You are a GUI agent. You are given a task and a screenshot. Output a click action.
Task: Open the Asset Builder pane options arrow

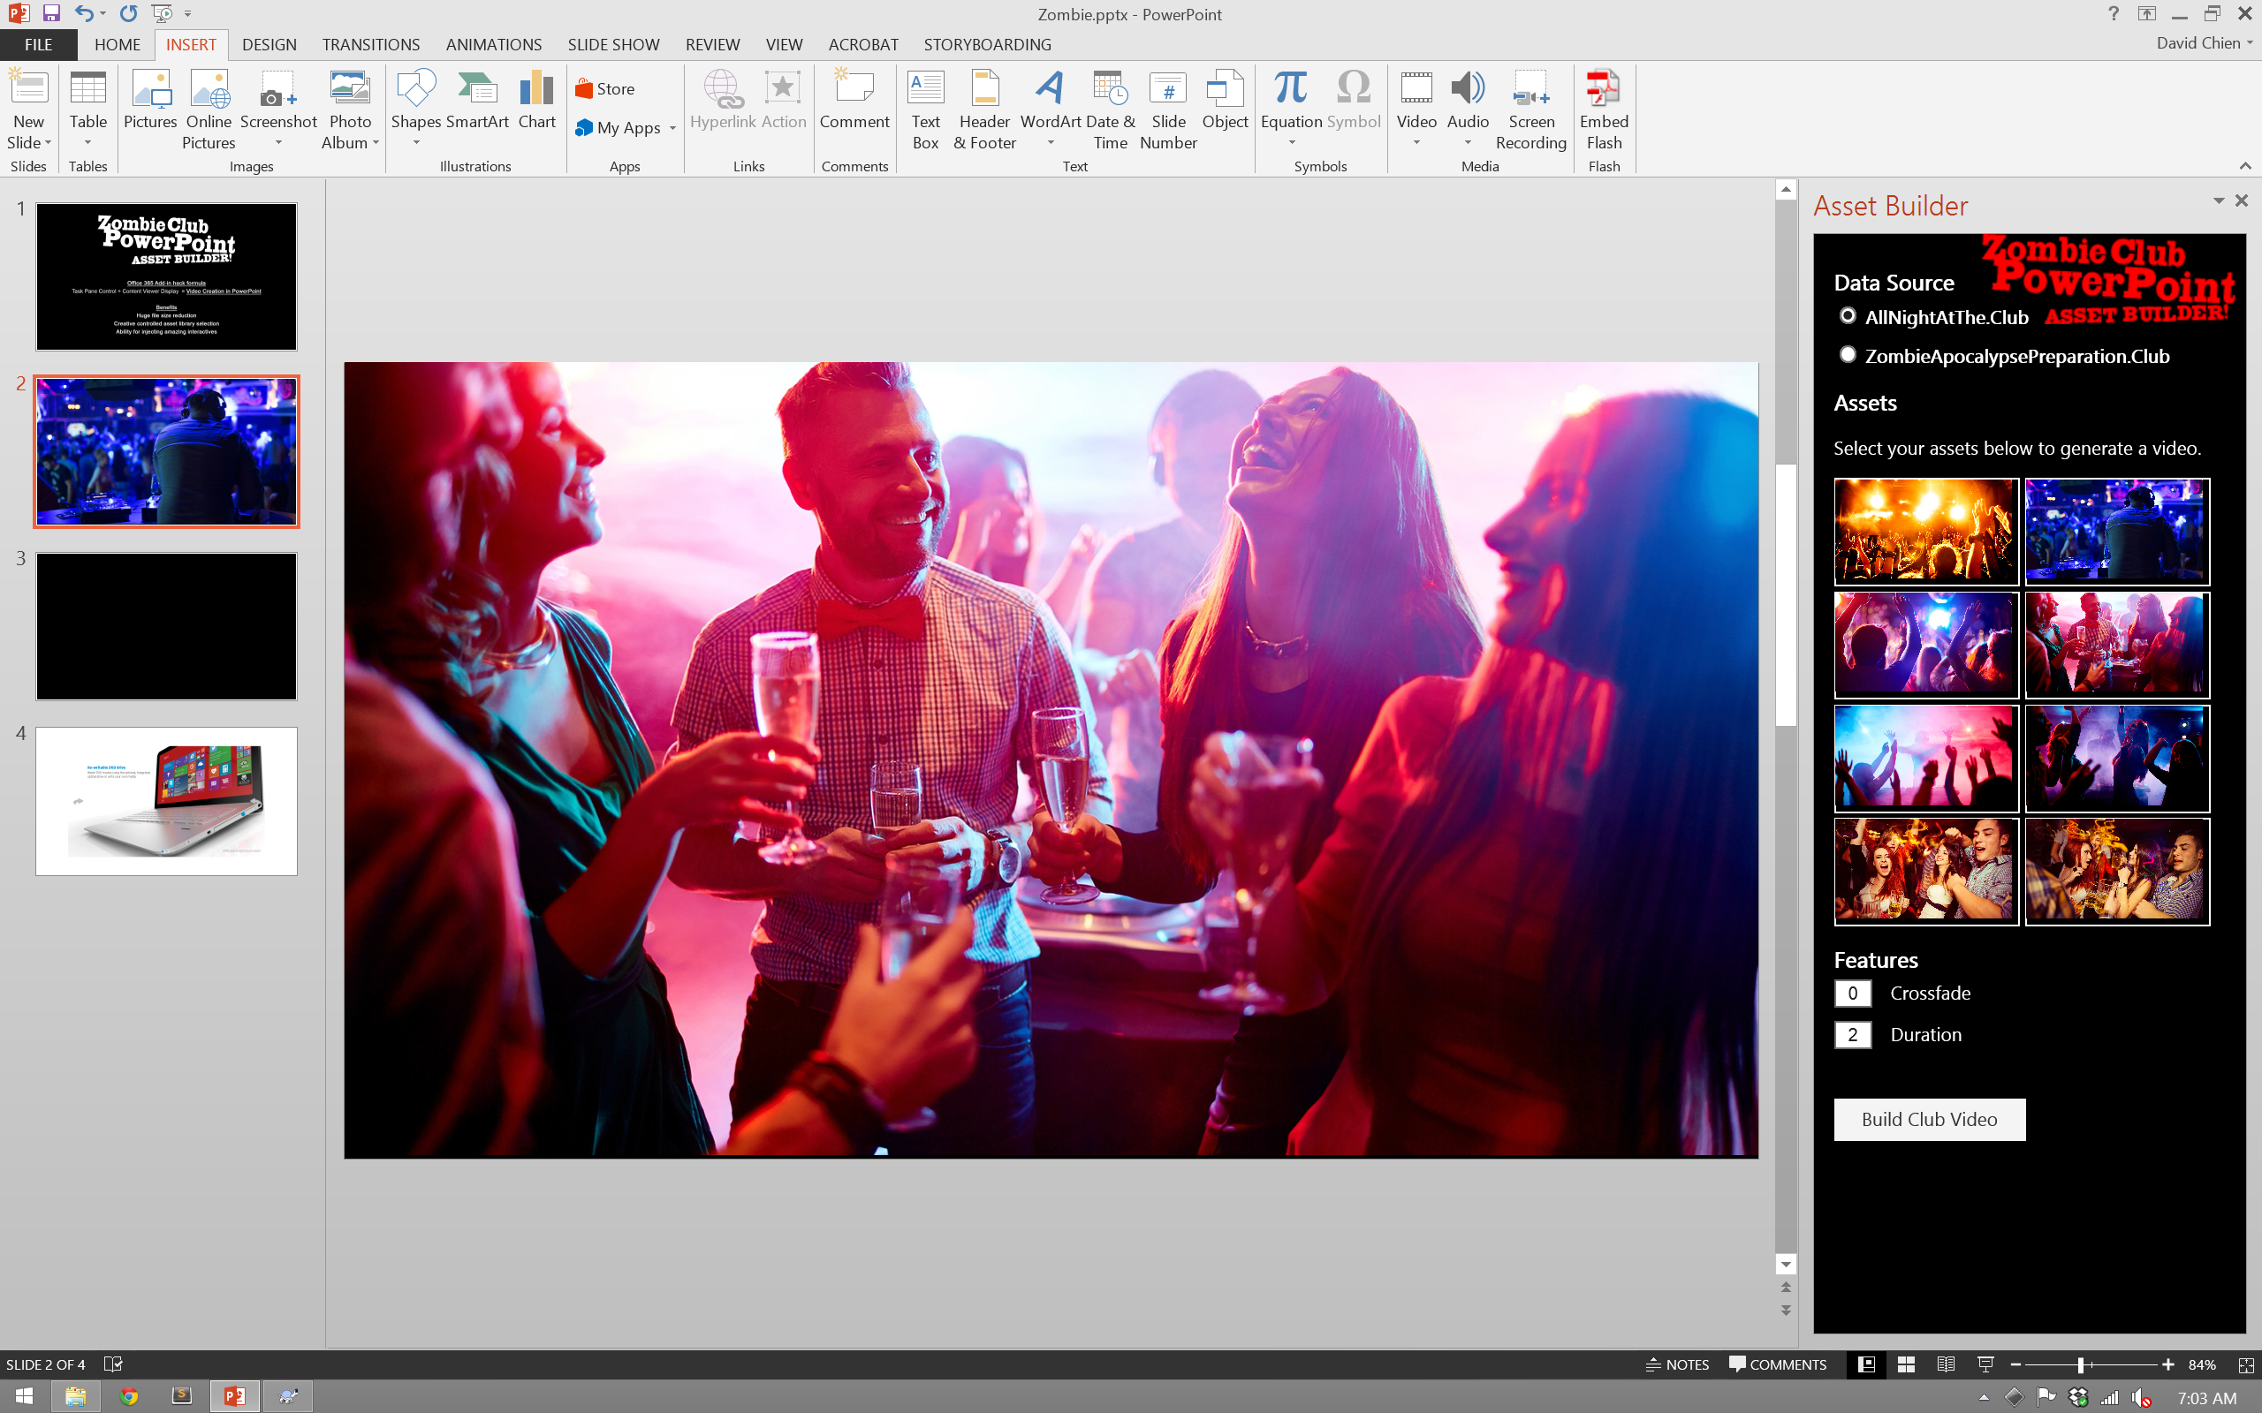2218,201
